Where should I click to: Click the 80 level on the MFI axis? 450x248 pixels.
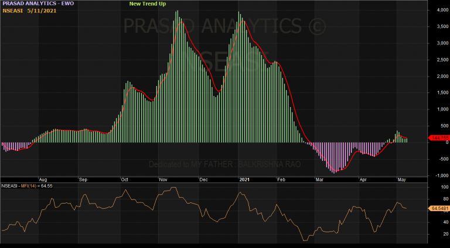[446, 199]
